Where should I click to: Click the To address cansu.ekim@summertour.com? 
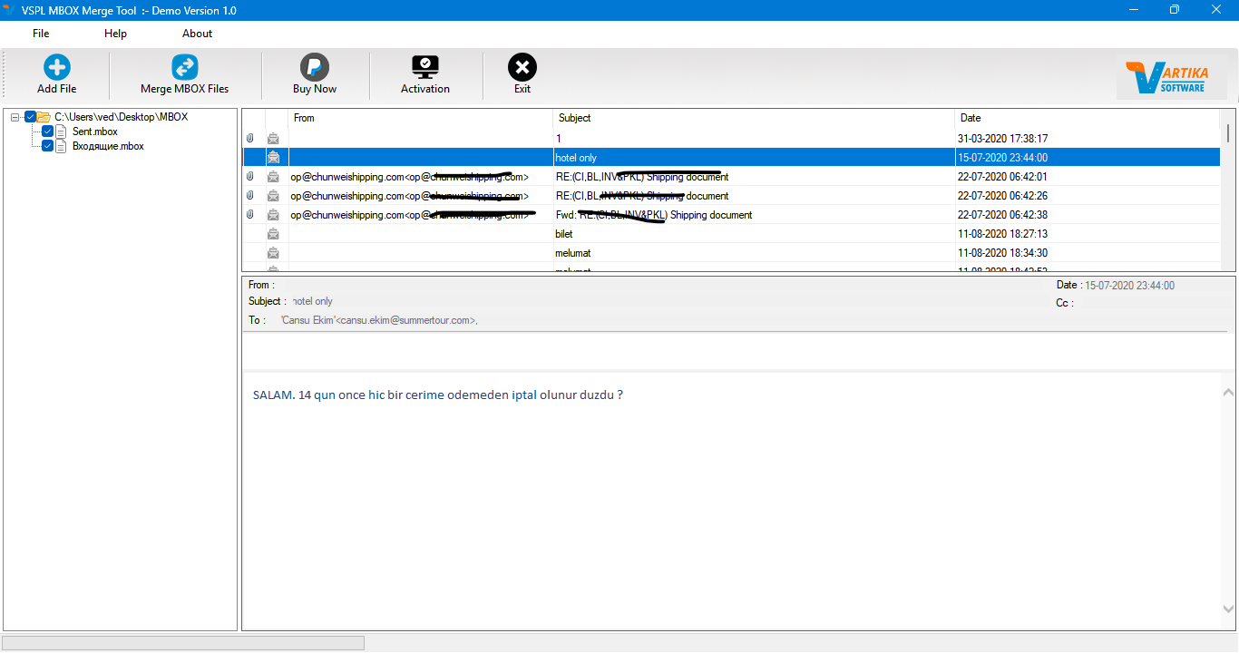pyautogui.click(x=407, y=320)
